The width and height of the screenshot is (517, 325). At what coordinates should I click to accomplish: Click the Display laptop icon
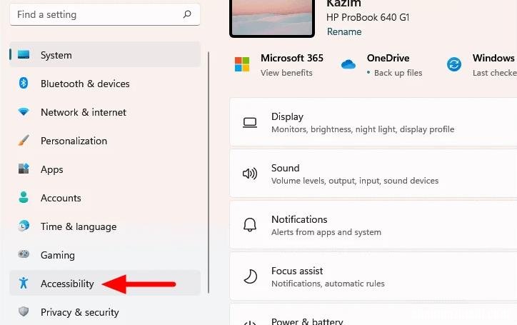point(250,123)
